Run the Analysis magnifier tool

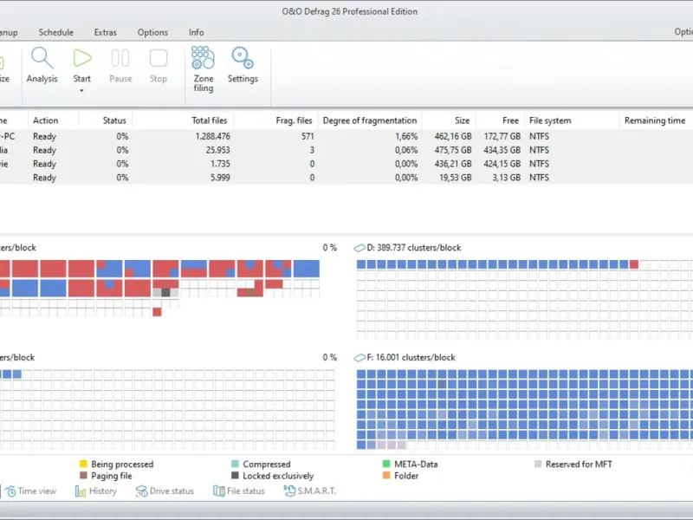coord(42,65)
